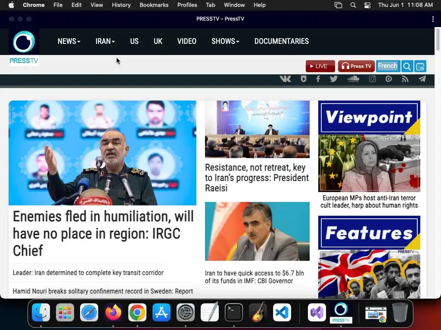Open 'Enemies fled in humiliation' headline
Viewport: 441px width, 330px height.
point(103,233)
